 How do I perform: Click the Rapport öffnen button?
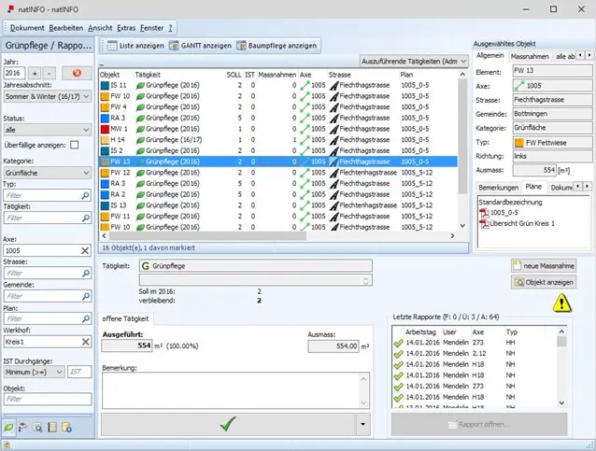point(479,425)
